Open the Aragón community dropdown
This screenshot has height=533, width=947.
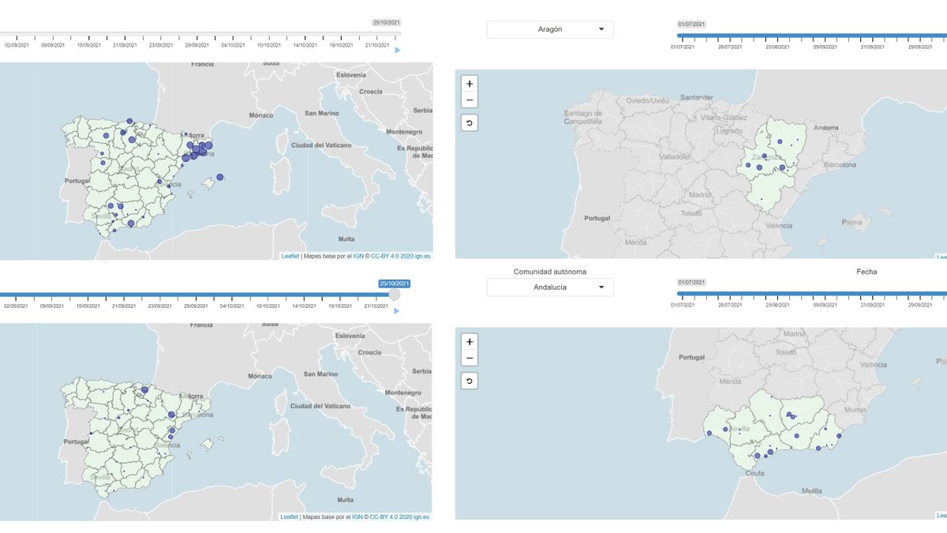pyautogui.click(x=550, y=29)
